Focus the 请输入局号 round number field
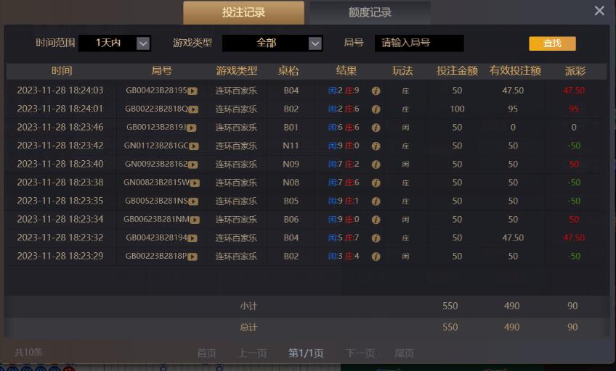Screen dimensions: 616x371 pos(419,43)
